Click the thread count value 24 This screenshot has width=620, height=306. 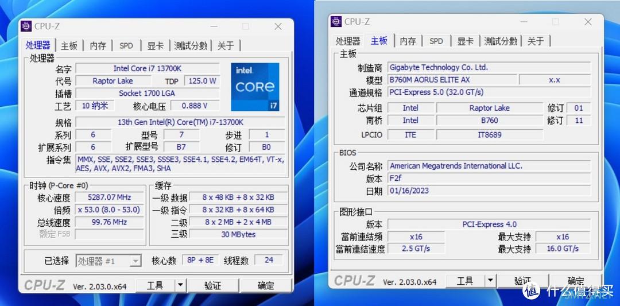point(269,260)
